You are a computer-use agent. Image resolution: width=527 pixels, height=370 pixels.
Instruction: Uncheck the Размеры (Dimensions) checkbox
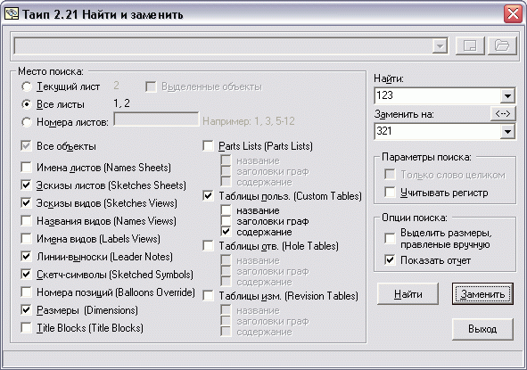click(26, 310)
